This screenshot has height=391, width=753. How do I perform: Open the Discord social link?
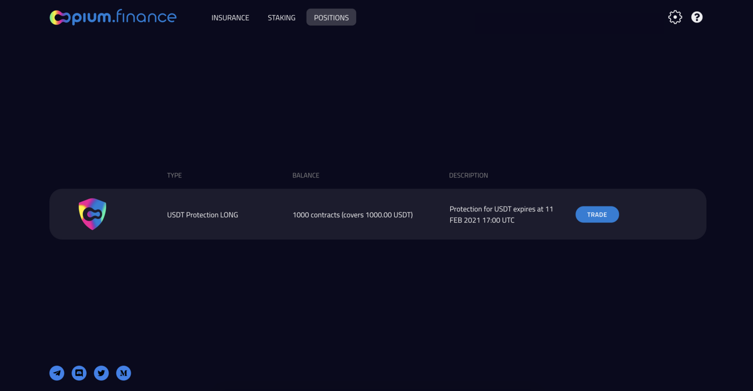79,373
